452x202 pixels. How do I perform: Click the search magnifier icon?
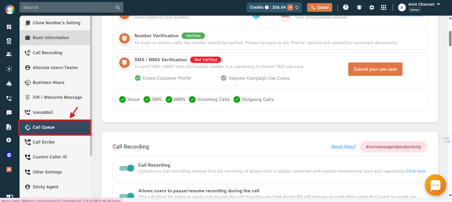[118, 8]
